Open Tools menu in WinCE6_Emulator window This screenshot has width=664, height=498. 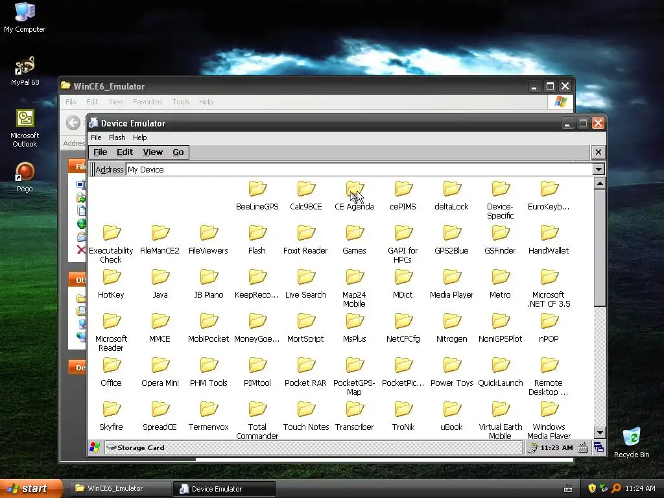(181, 102)
